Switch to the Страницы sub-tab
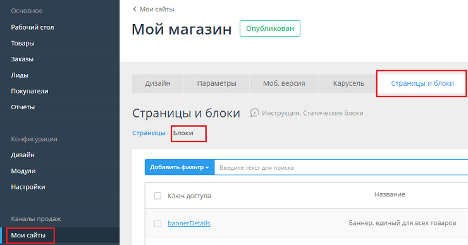The image size is (468, 245). 149,133
